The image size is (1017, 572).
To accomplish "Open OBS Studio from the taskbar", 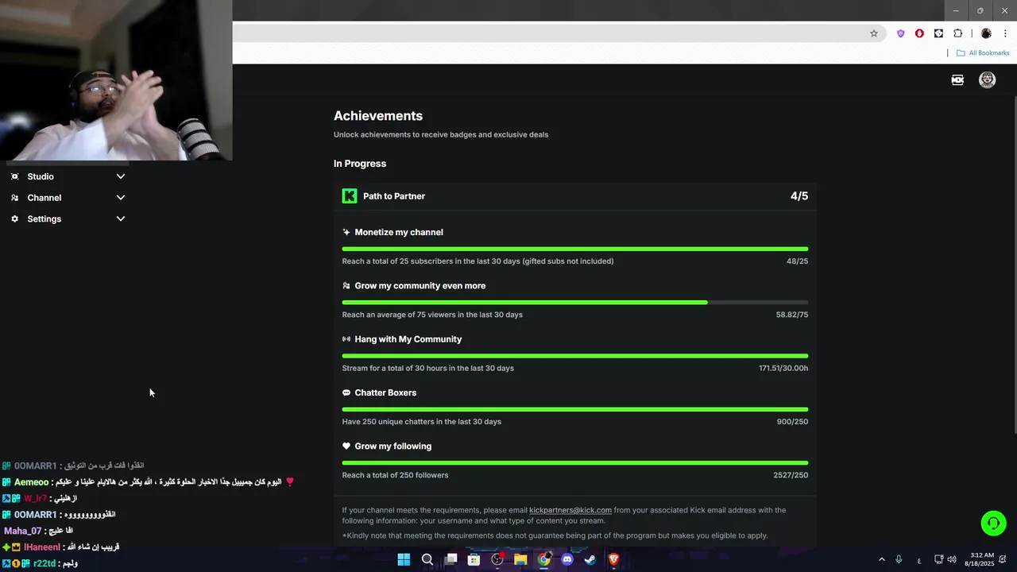I will (x=497, y=559).
